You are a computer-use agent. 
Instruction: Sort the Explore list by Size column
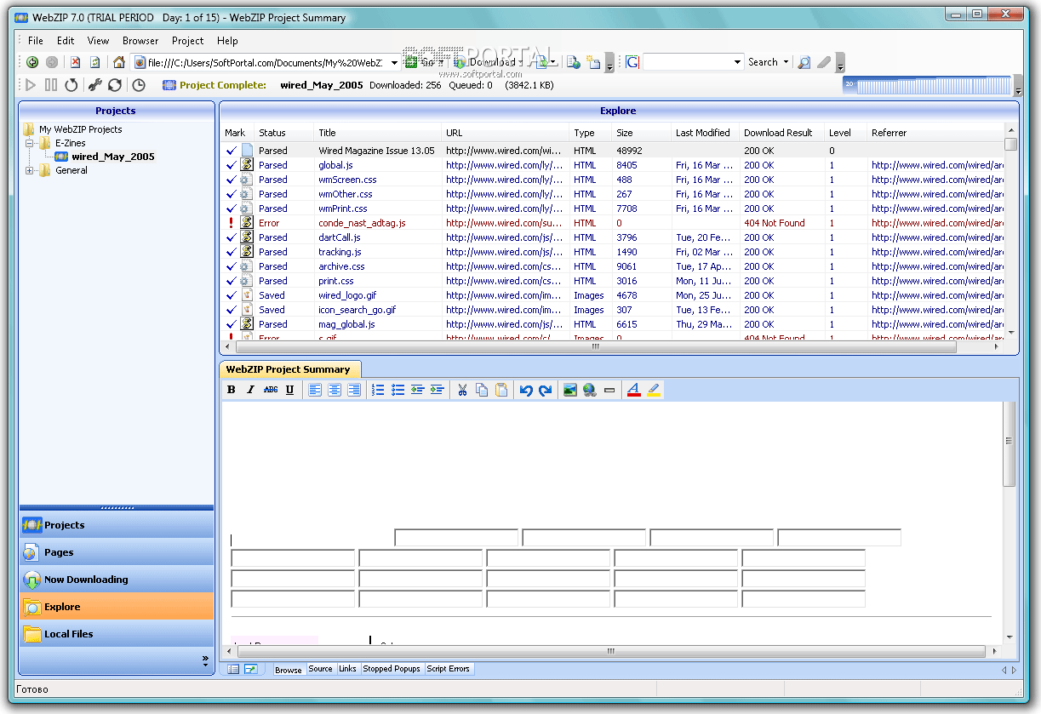pos(641,133)
